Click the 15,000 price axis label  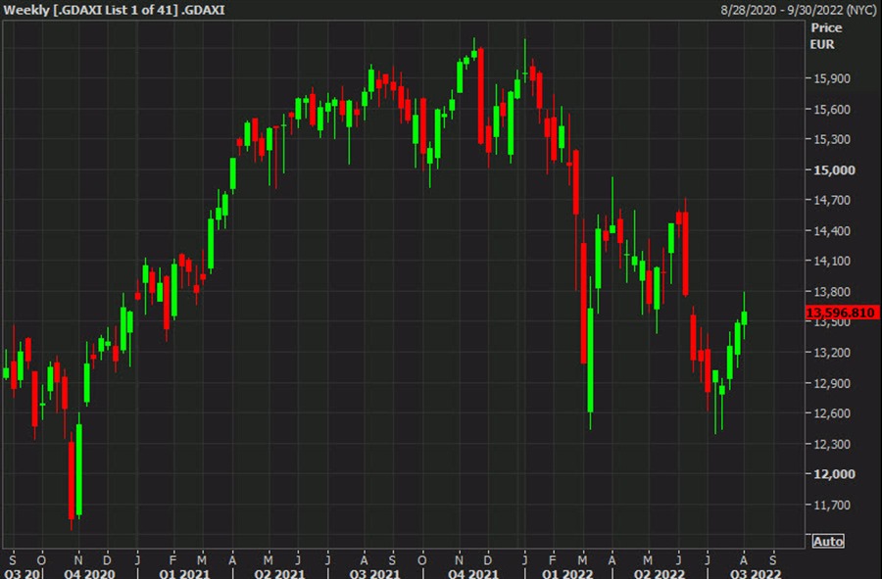834,169
